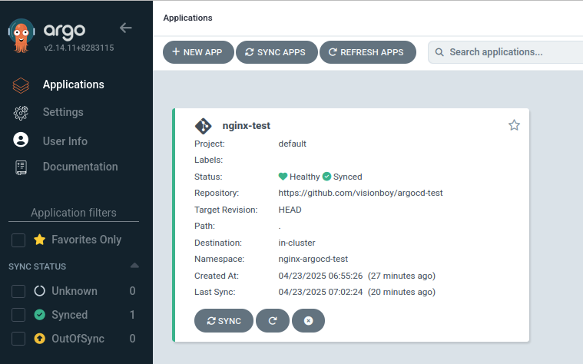Click the User Info avatar icon
The image size is (583, 364).
tap(21, 140)
